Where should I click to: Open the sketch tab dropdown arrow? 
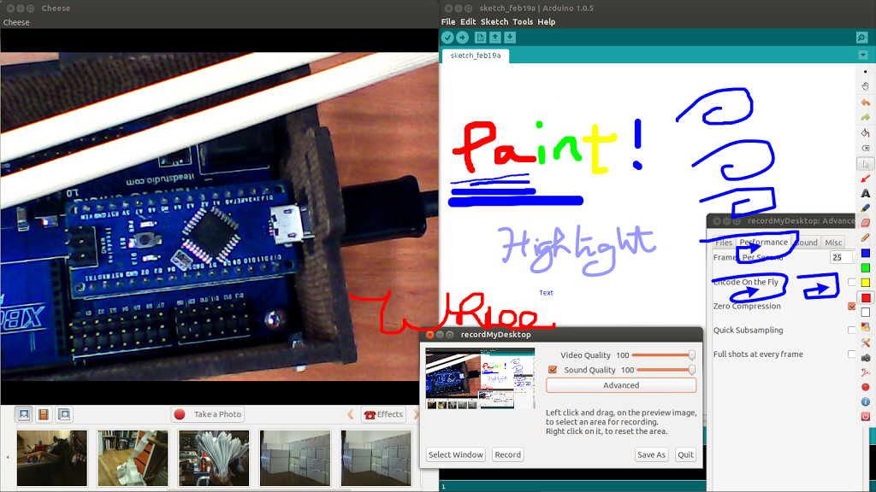point(862,56)
